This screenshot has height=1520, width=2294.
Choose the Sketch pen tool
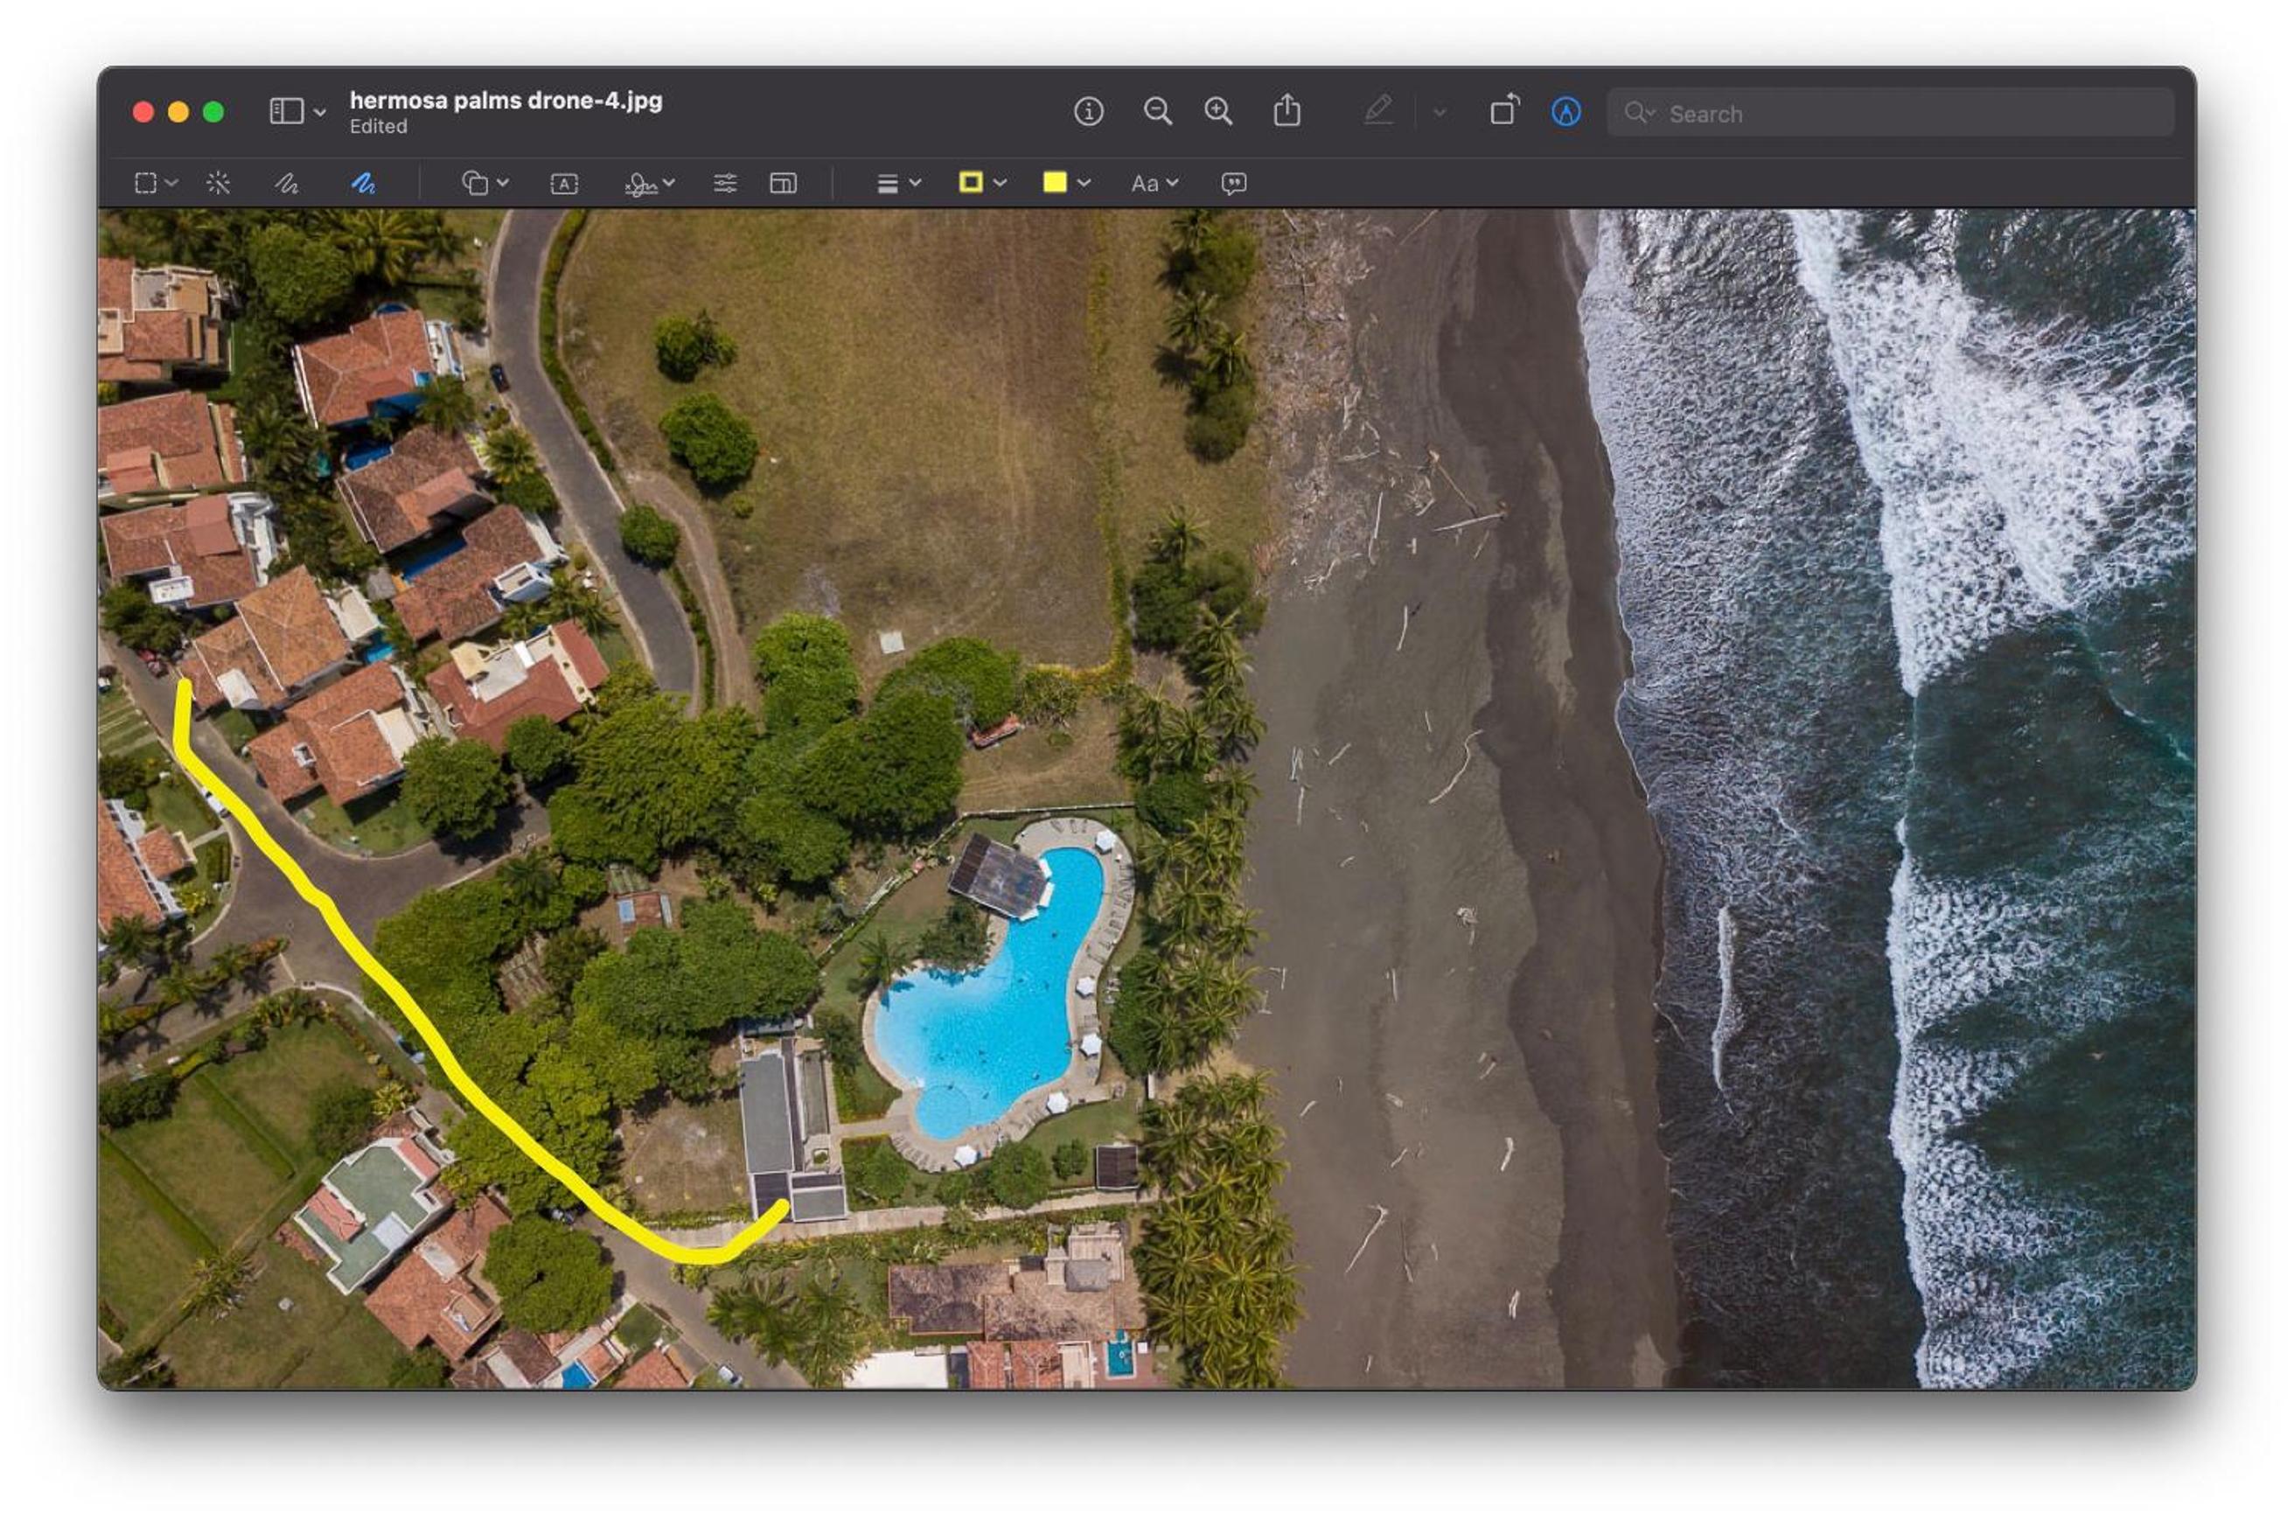pos(286,183)
